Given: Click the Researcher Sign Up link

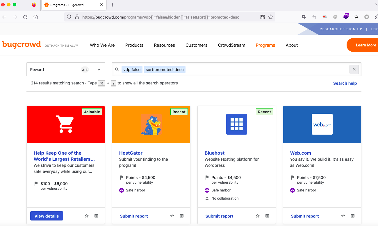Looking at the screenshot, I should coord(341,29).
